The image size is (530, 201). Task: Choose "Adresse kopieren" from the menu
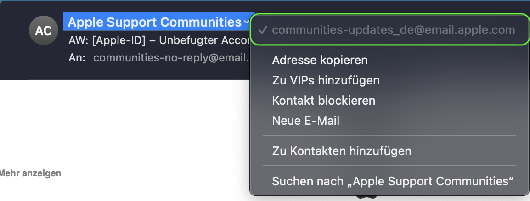[320, 60]
